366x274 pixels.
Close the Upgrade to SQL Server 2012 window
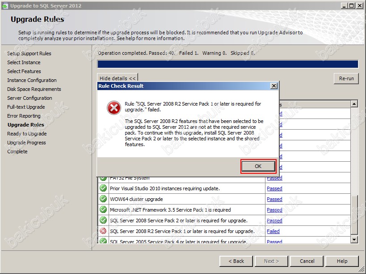pos(360,6)
